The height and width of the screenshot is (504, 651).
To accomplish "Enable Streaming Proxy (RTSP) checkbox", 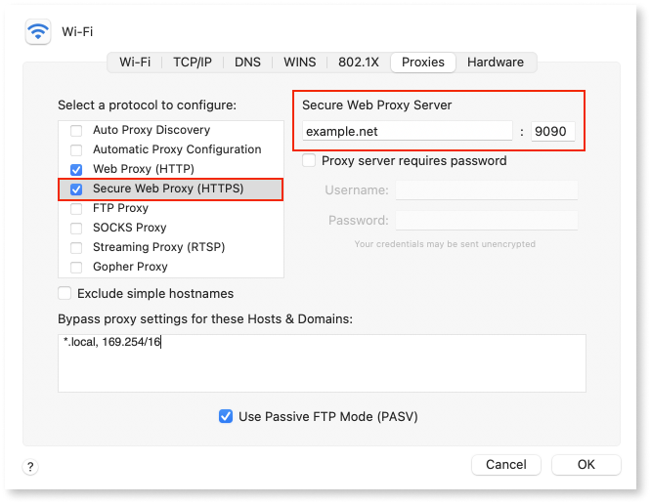I will (x=76, y=247).
